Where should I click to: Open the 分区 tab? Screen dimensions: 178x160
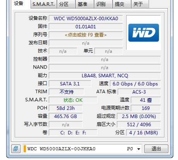[66, 4]
